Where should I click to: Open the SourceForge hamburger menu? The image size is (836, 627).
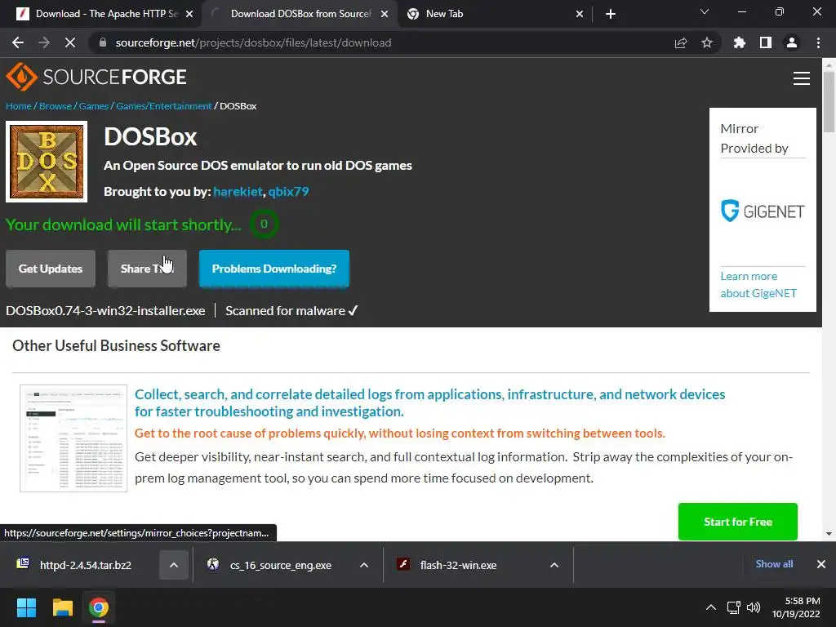pos(802,78)
